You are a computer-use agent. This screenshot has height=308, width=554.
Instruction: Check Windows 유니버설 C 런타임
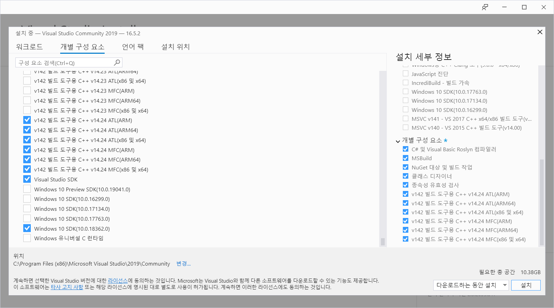point(27,238)
